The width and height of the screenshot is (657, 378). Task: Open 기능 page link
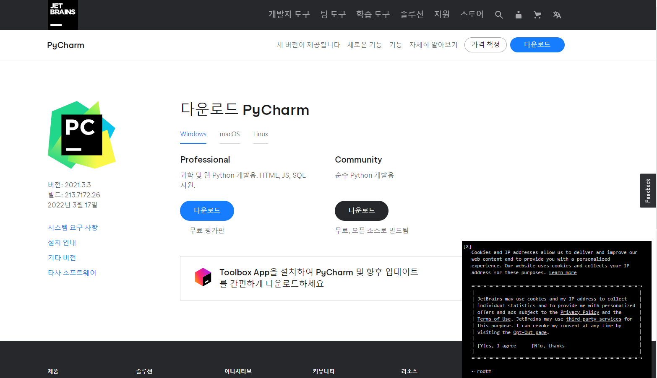[x=396, y=45]
